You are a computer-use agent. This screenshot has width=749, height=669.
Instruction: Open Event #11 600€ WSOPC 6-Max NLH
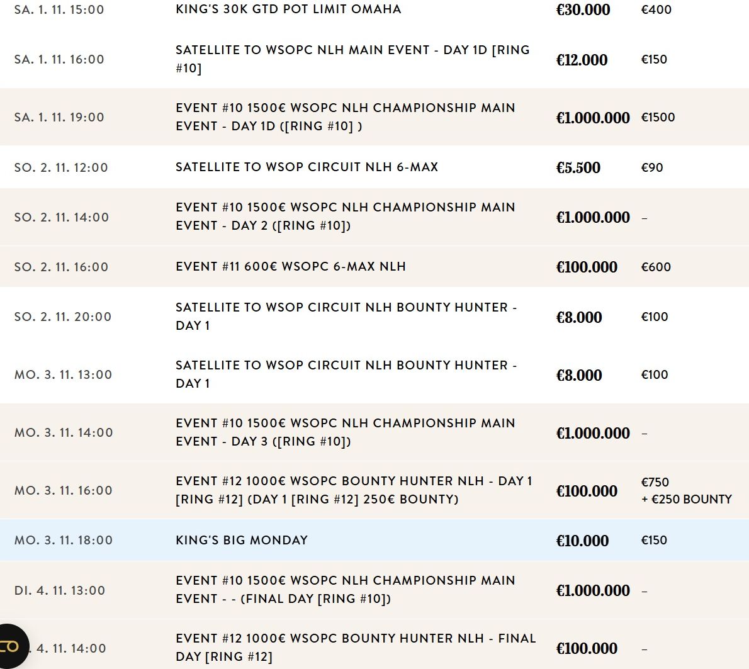coord(290,267)
